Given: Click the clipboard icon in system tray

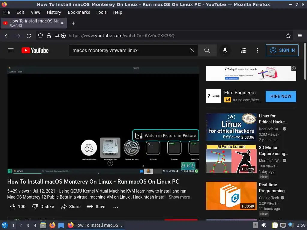Looking at the screenshot, I should point(275,225).
